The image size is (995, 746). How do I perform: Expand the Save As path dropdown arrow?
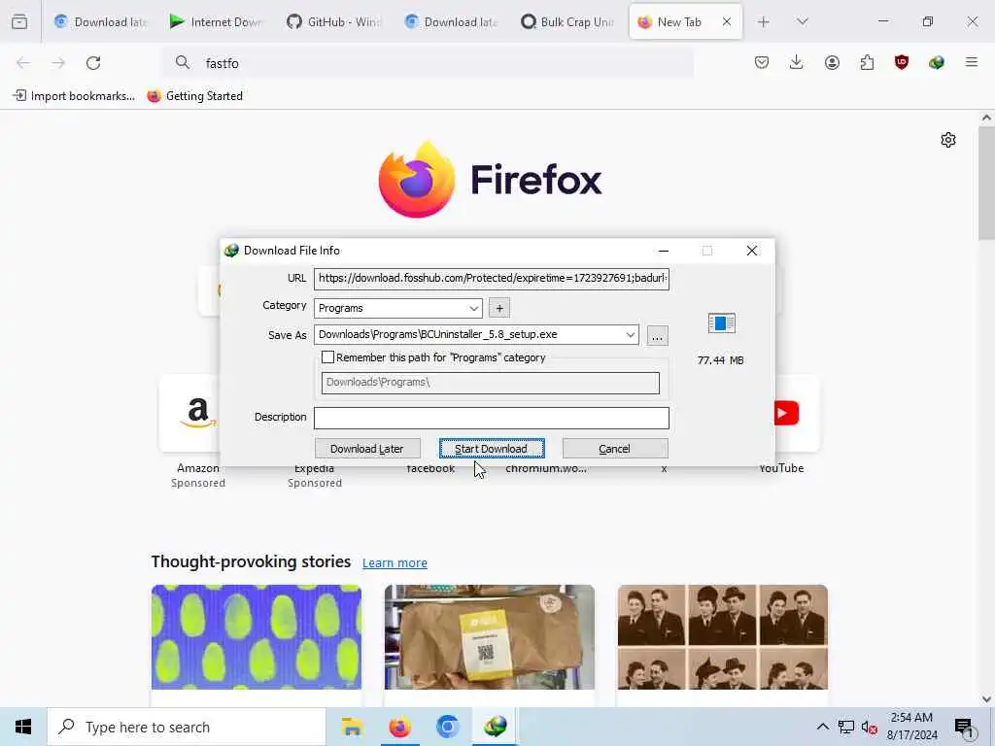630,335
